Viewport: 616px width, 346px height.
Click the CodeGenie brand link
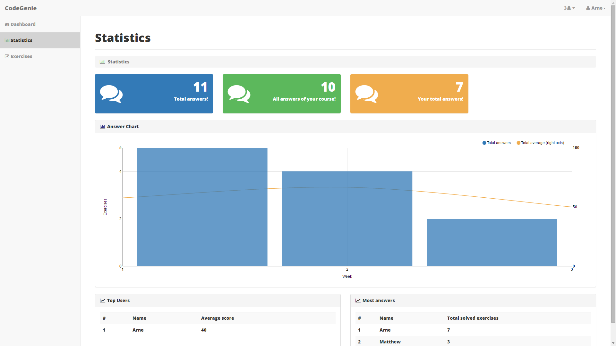pos(21,8)
